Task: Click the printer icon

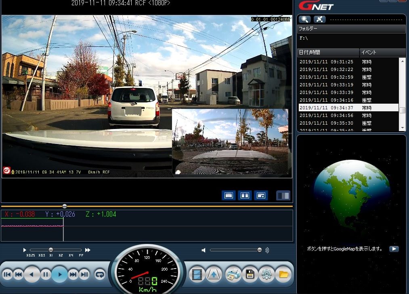Action: coord(233,275)
